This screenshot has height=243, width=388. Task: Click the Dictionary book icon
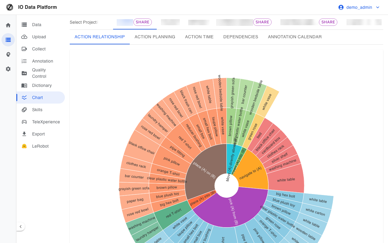24,85
